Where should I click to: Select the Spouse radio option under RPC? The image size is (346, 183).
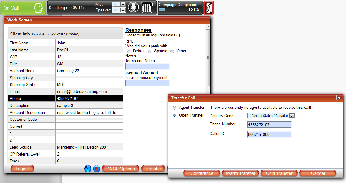(x=149, y=51)
